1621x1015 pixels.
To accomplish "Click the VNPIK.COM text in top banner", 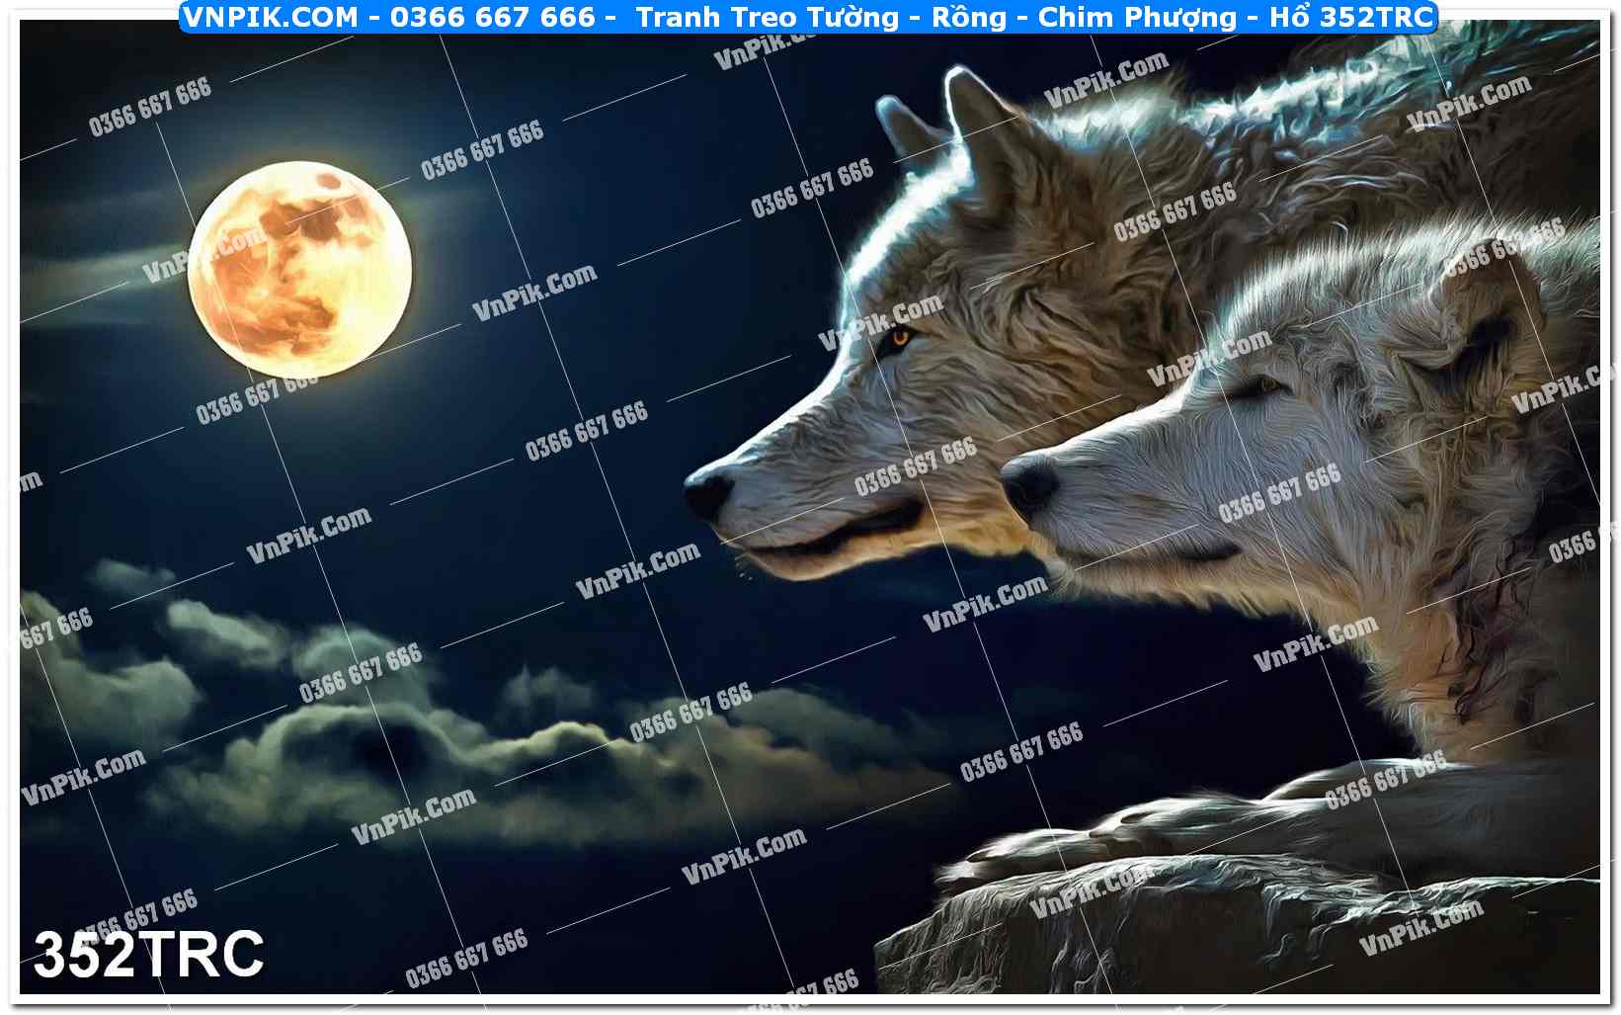I will [271, 17].
